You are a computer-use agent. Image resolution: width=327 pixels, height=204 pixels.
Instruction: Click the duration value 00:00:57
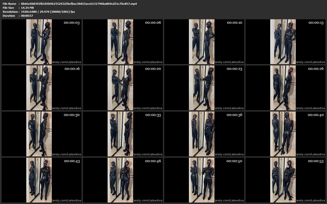click(x=27, y=16)
